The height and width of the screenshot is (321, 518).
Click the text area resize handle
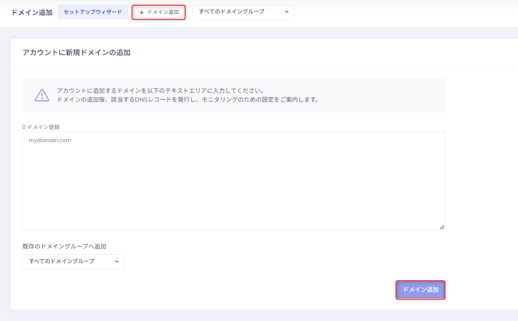(x=442, y=227)
